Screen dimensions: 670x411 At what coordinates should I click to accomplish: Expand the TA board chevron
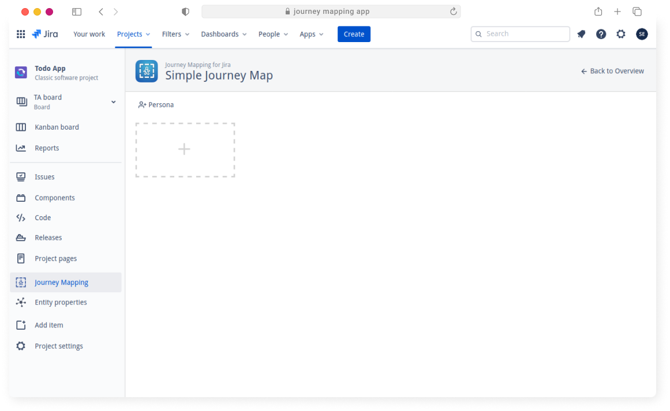(x=113, y=102)
